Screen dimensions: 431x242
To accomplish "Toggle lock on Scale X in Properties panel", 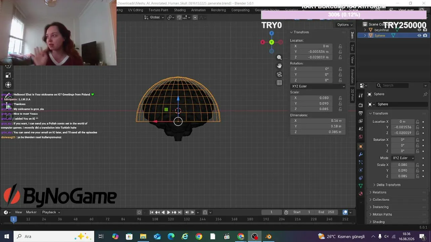I will click(418, 165).
